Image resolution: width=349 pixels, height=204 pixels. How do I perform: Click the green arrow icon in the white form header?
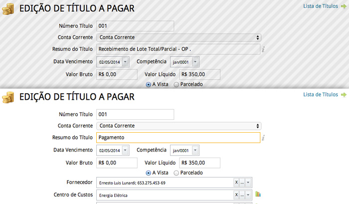point(343,94)
